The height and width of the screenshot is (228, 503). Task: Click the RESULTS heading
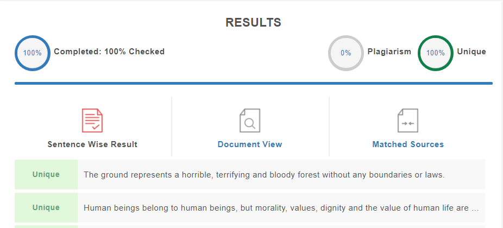click(254, 22)
